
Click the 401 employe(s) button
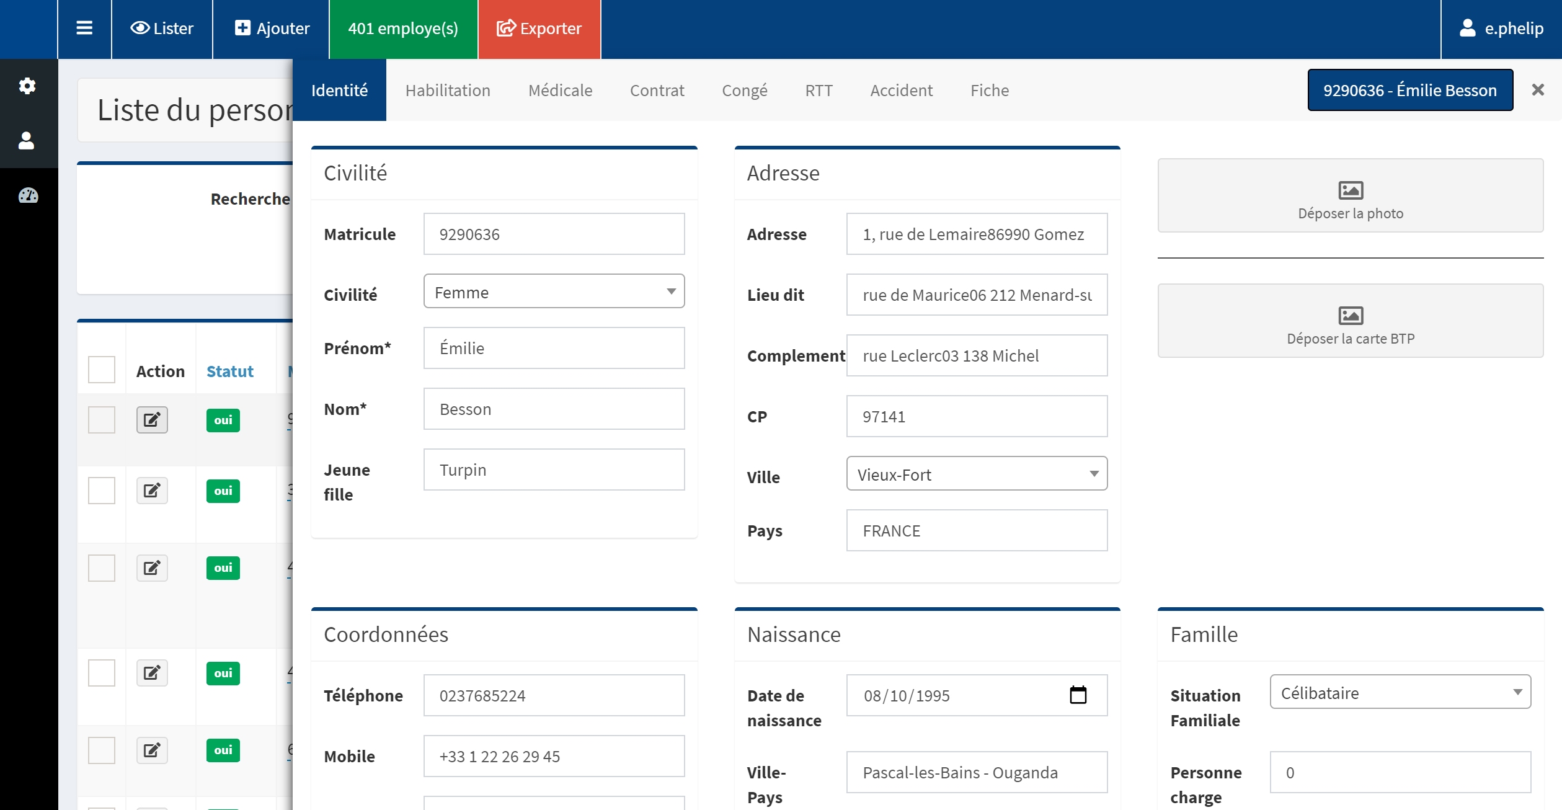(x=403, y=29)
